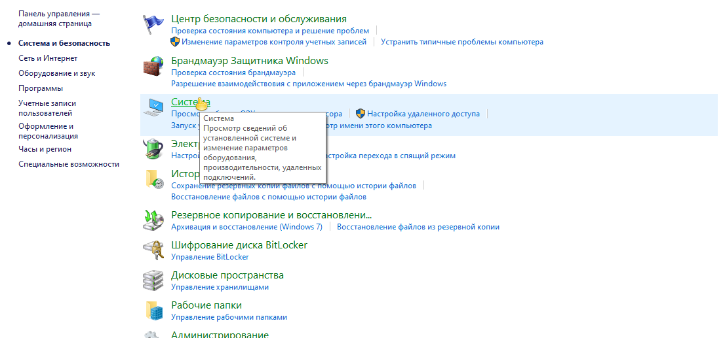Open Восстановление файлов из резервной копии
Viewport: 725px width, 338px height.
418,227
